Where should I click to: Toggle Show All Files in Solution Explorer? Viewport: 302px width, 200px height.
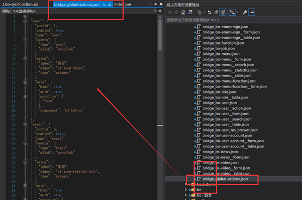tap(223, 12)
